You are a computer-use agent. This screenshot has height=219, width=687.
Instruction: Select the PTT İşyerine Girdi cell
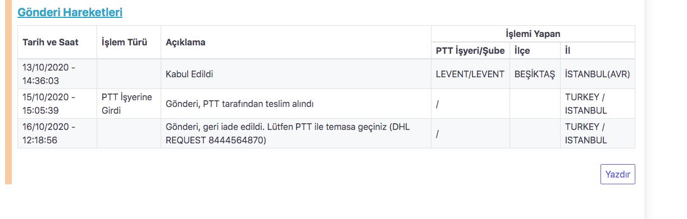tap(129, 104)
